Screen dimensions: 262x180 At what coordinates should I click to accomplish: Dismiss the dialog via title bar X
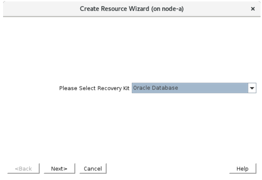[253, 9]
